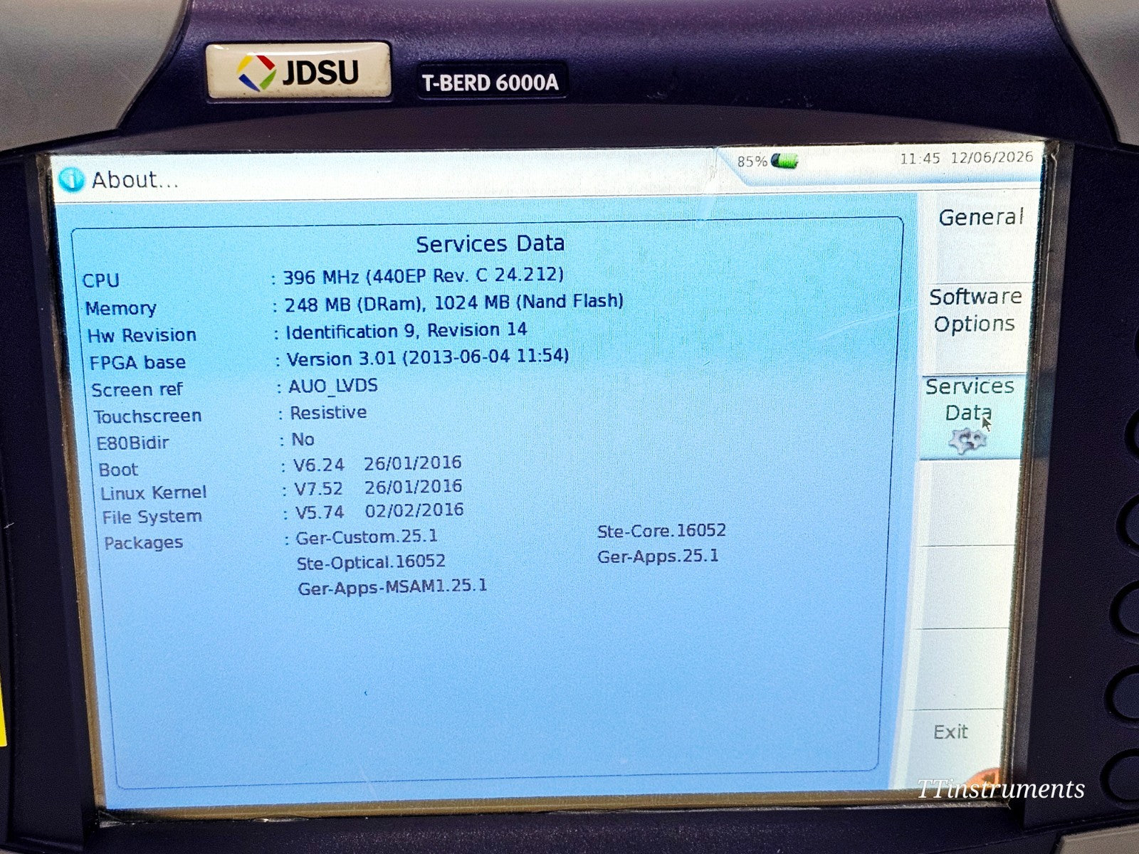Select the CPU value 396 MHz
Image resolution: width=1139 pixels, height=854 pixels.
pos(424,275)
